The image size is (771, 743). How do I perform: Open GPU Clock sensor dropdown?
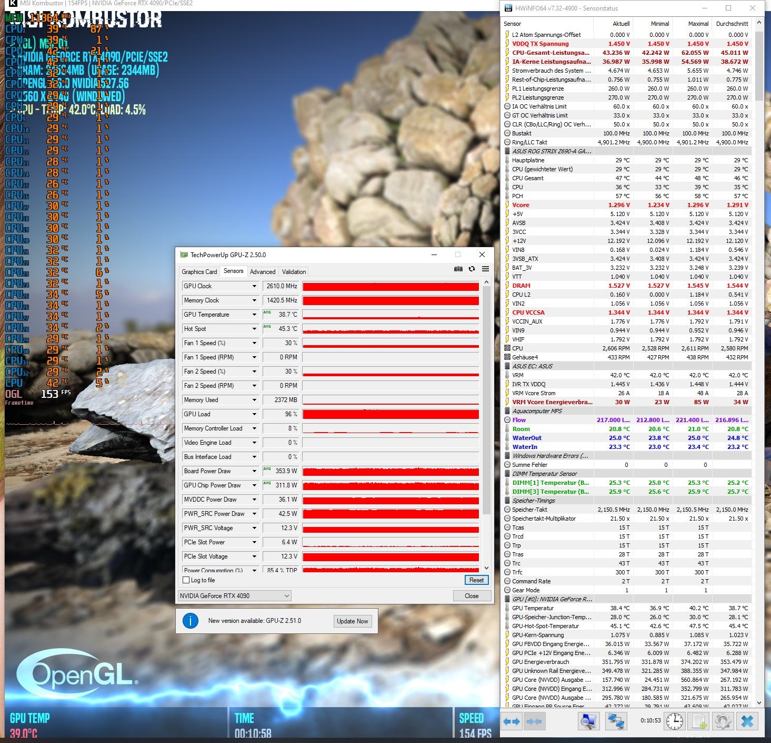[254, 286]
